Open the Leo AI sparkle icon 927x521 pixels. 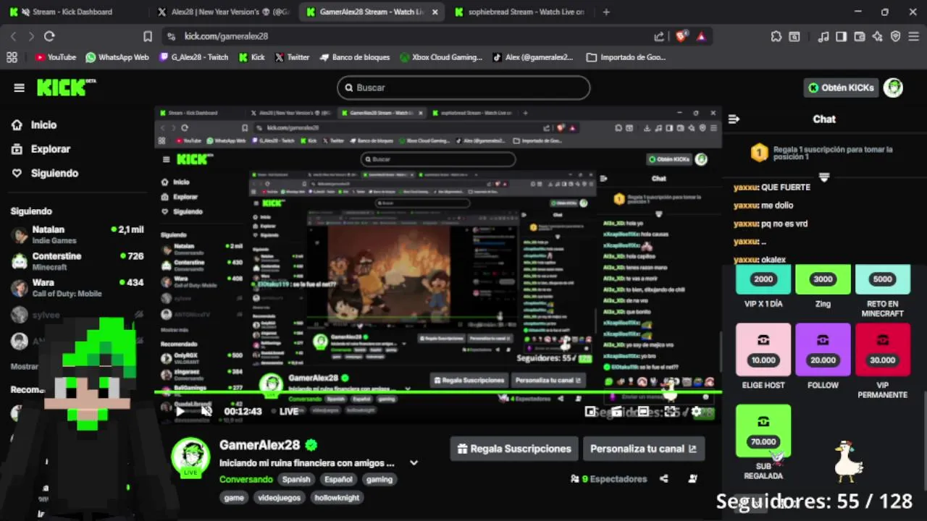(x=878, y=36)
